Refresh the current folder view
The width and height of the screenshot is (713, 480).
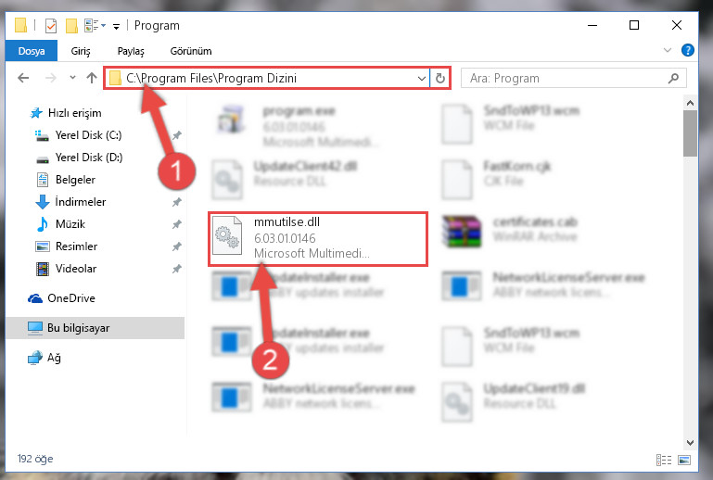pyautogui.click(x=440, y=78)
